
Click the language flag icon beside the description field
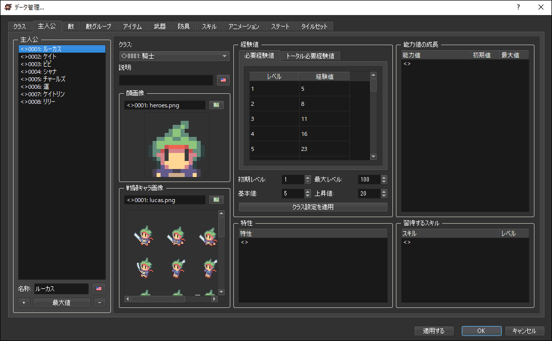(223, 80)
